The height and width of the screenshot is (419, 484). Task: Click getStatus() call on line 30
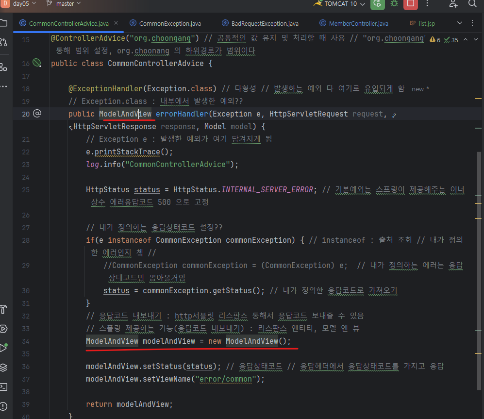coord(237,290)
